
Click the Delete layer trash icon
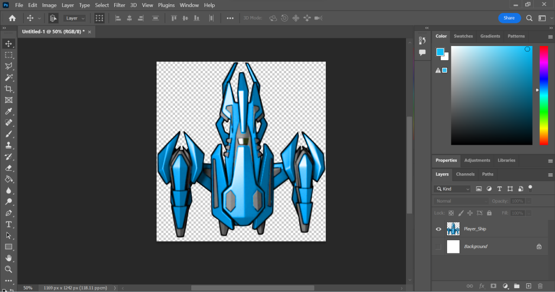coord(540,285)
